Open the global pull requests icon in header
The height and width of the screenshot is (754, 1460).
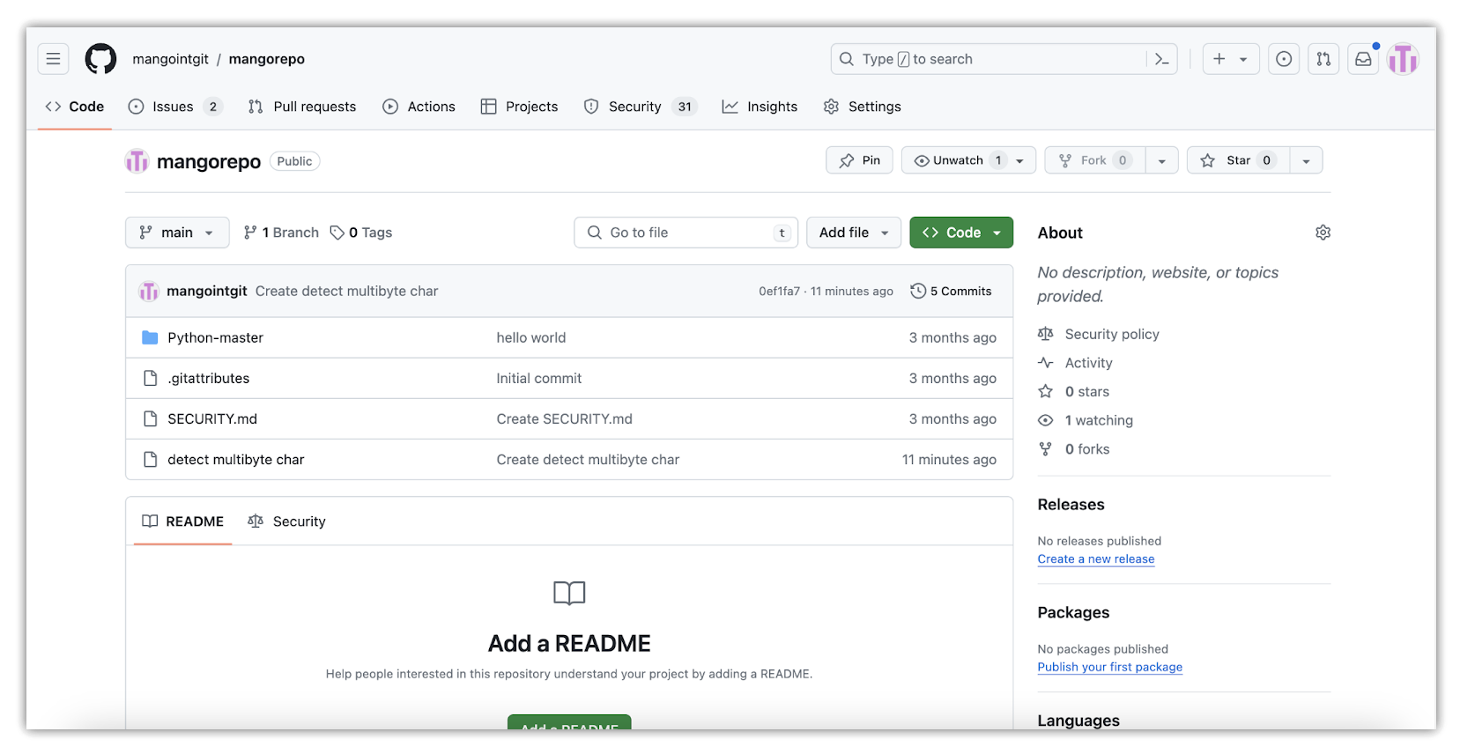tap(1323, 59)
